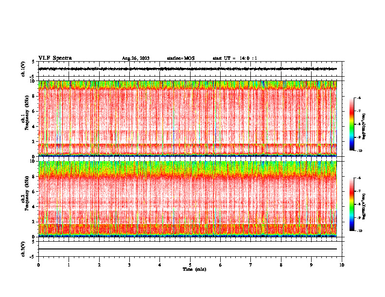
Task: Click the "10" label on the time axis
Action: tap(342, 265)
